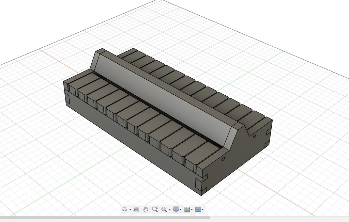
Task: Open Grid and Snaps settings icon
Action: point(187,209)
